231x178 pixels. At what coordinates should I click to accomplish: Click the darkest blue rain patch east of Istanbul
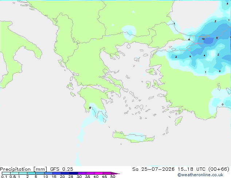[x=209, y=41]
